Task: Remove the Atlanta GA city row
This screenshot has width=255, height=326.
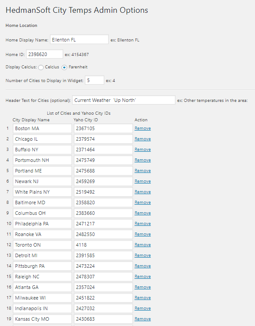Action: pos(143,287)
